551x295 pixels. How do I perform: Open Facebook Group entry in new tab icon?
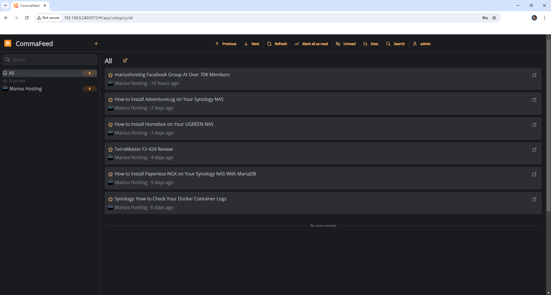(x=534, y=75)
